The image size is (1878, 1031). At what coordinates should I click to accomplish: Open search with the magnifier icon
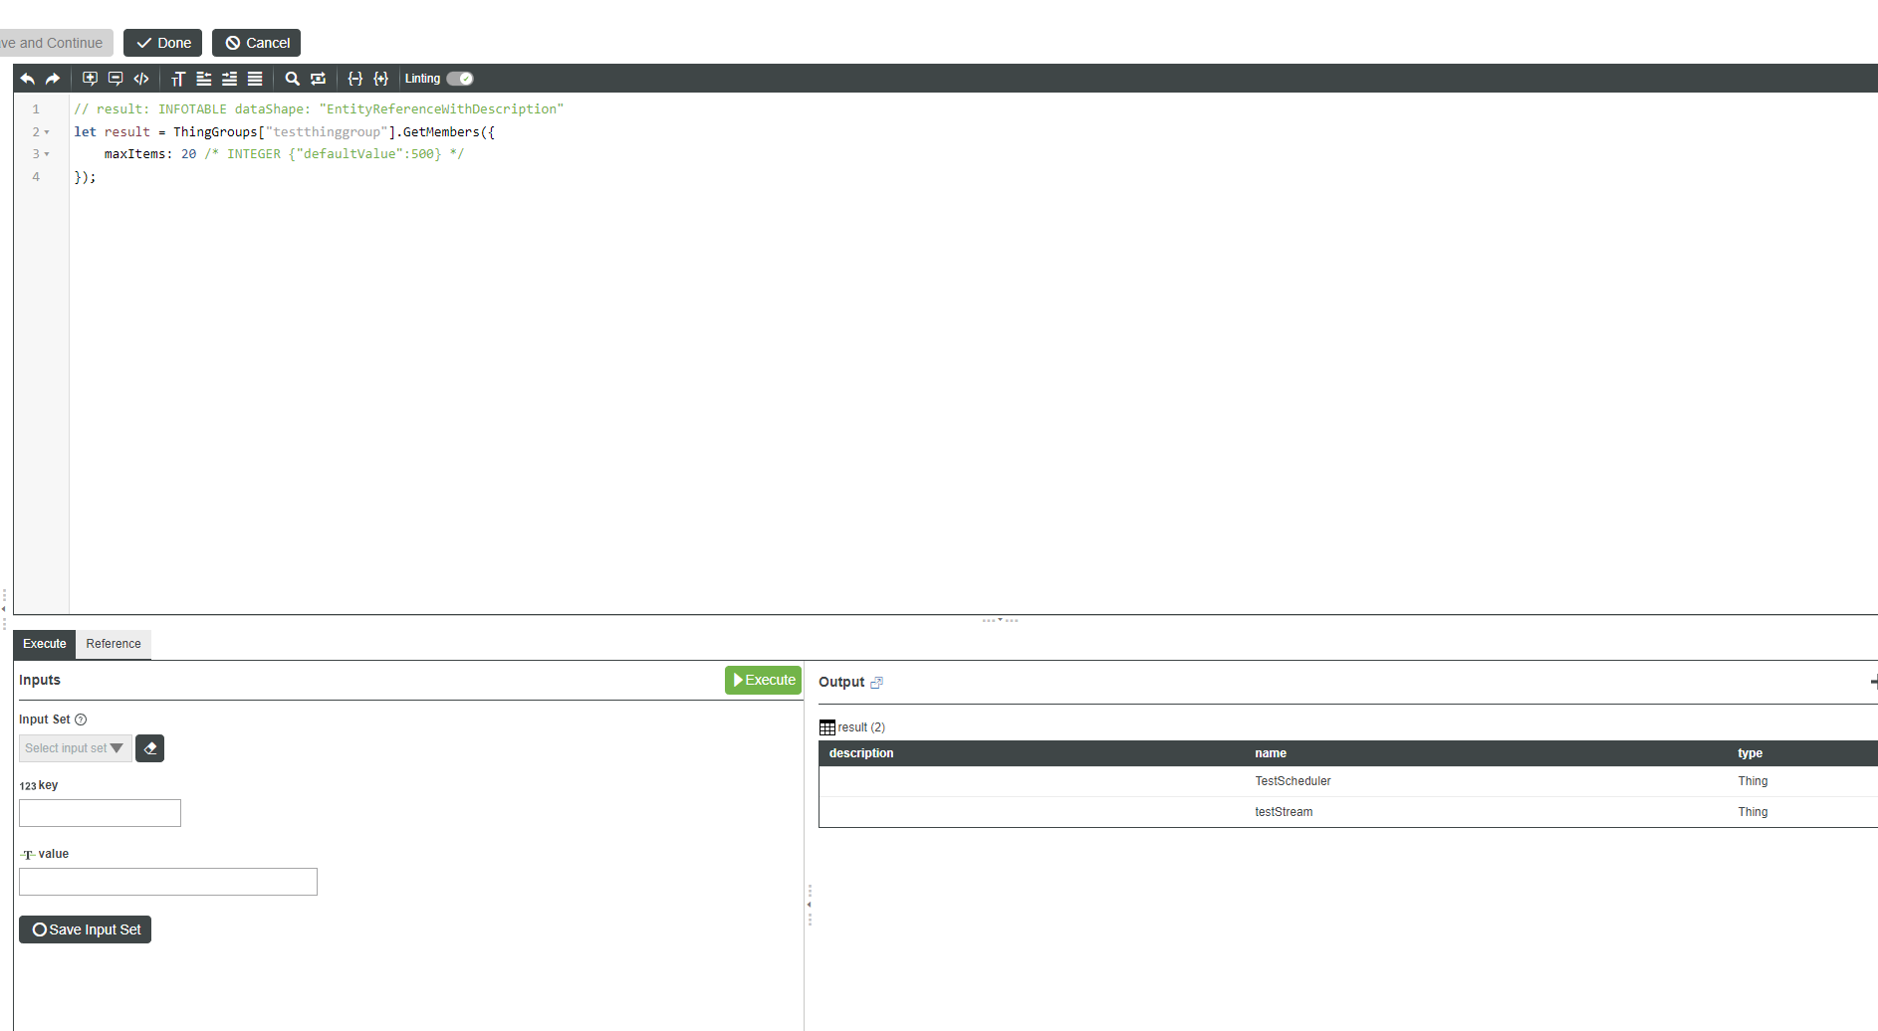point(292,79)
